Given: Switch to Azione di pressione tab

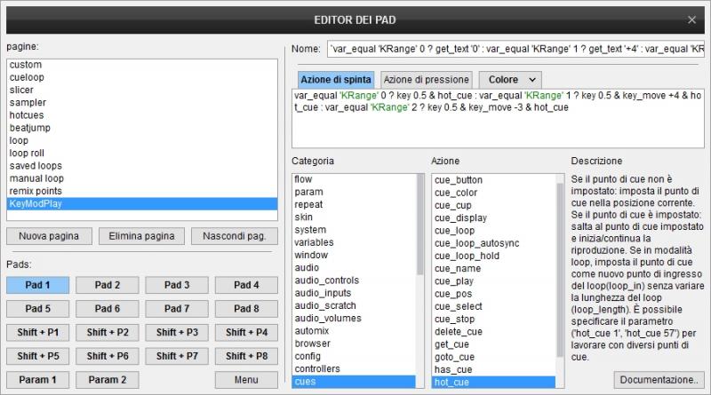Looking at the screenshot, I should (x=427, y=80).
